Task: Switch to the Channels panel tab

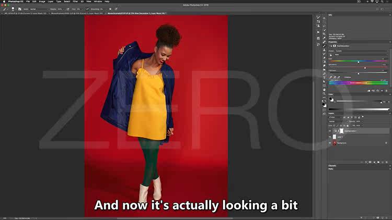Action: coord(332,166)
